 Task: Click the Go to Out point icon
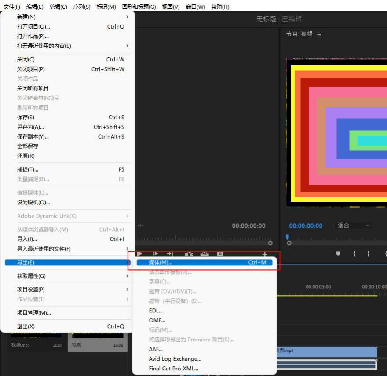171,254
